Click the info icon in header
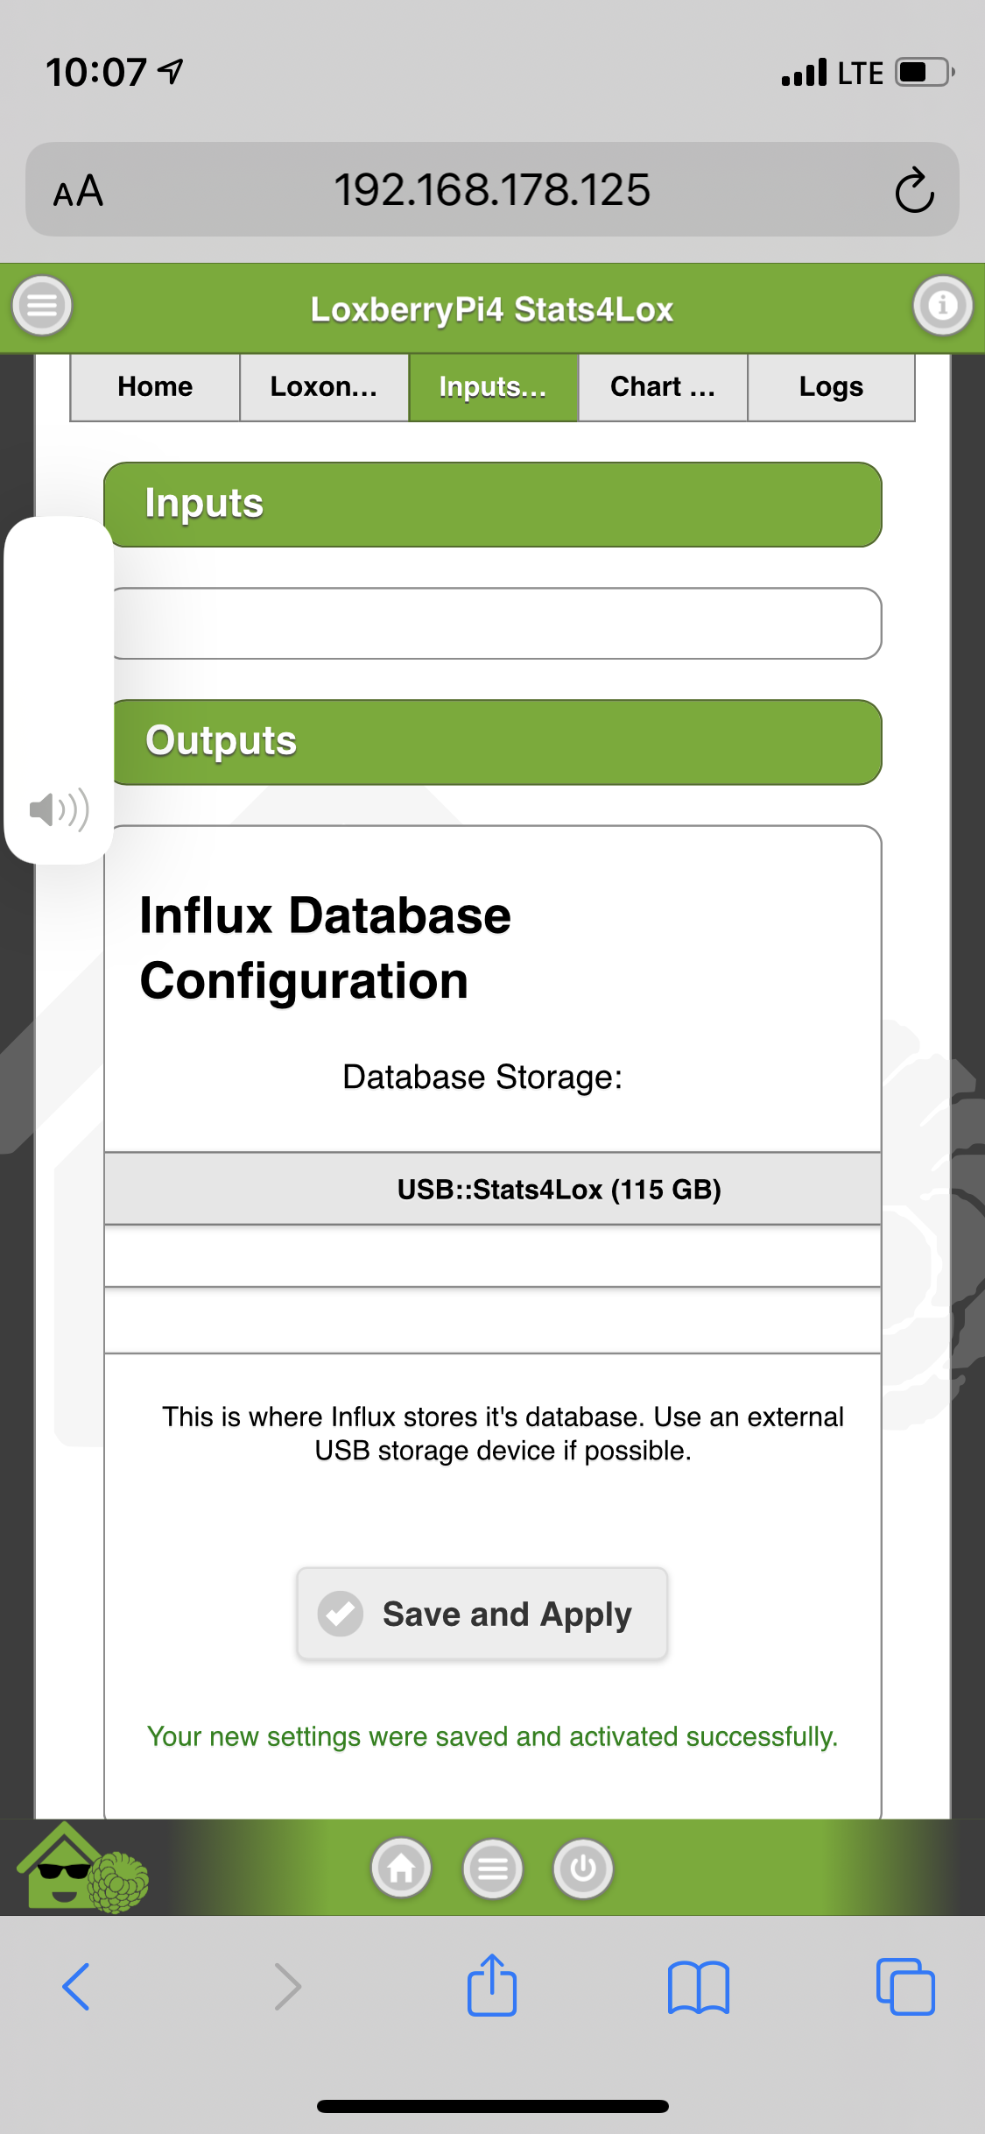 [x=942, y=306]
